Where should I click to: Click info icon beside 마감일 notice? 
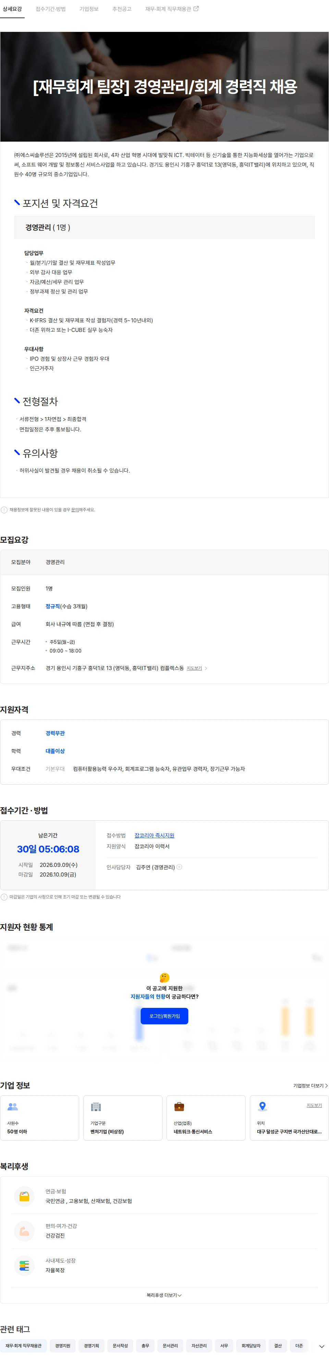[4, 897]
